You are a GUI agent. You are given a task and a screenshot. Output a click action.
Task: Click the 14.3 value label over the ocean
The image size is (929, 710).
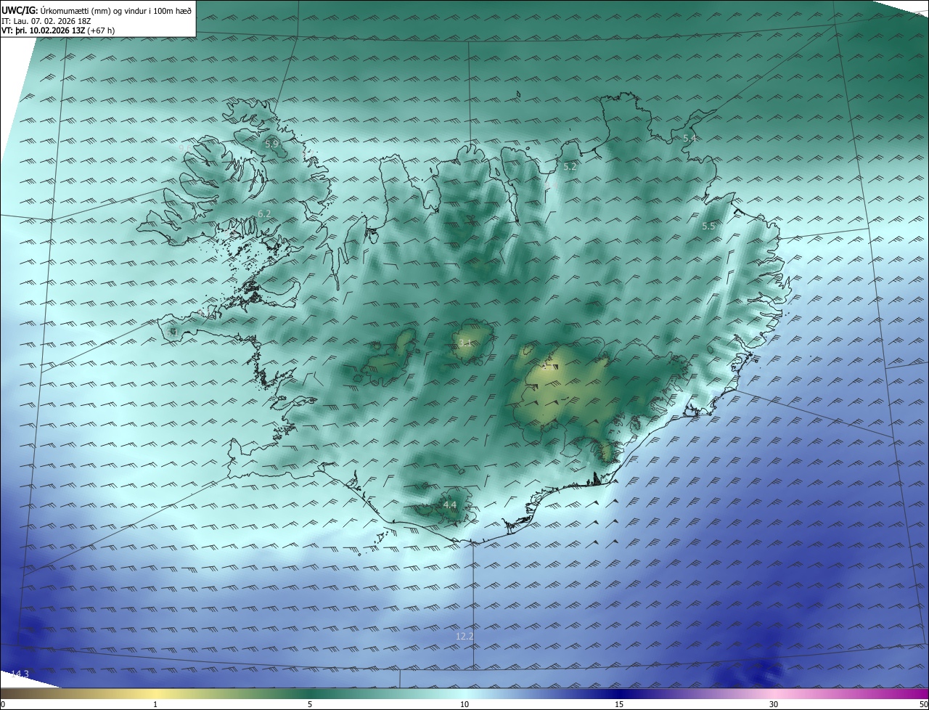(20, 675)
